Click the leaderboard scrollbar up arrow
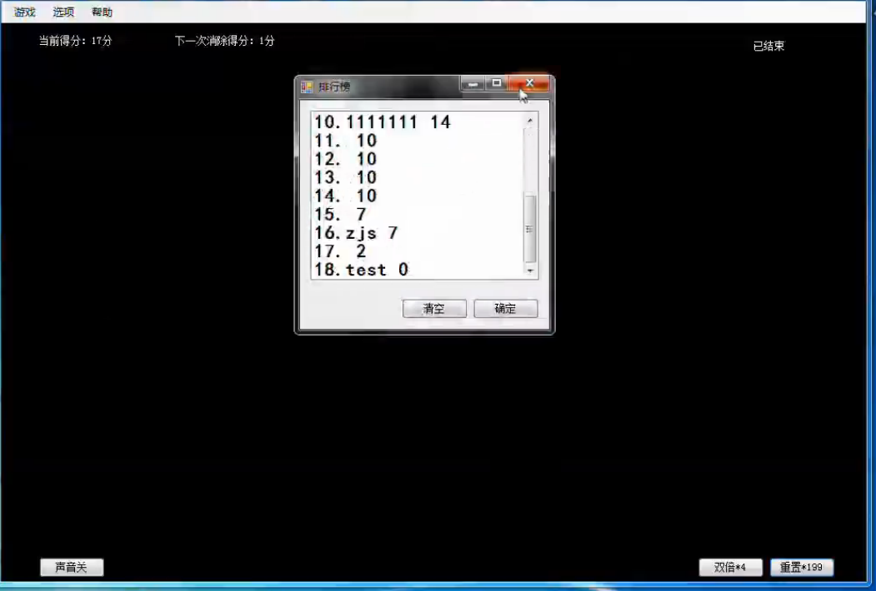Screen dimensions: 876x591 coord(529,121)
